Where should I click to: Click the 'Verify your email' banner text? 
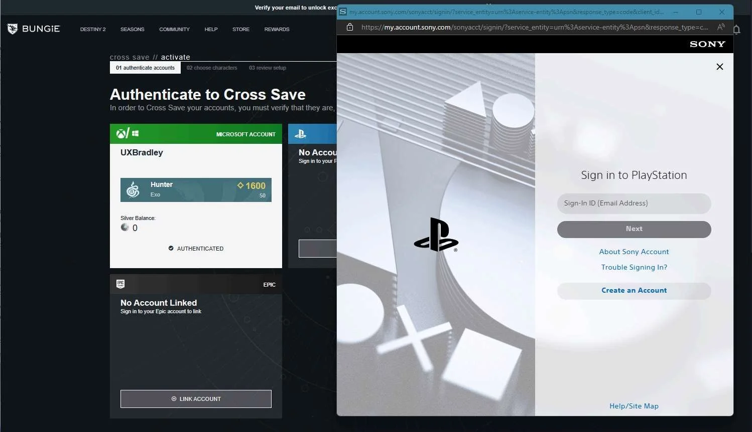click(x=296, y=8)
